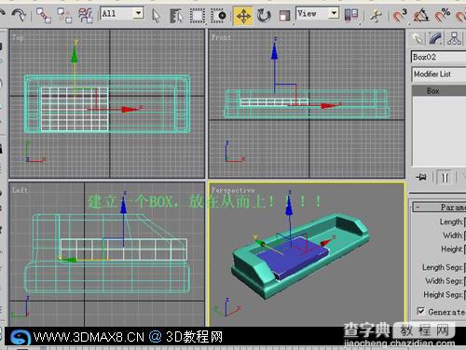This screenshot has width=466, height=350.
Task: Switch to the Create command panel tab
Action: click(418, 39)
